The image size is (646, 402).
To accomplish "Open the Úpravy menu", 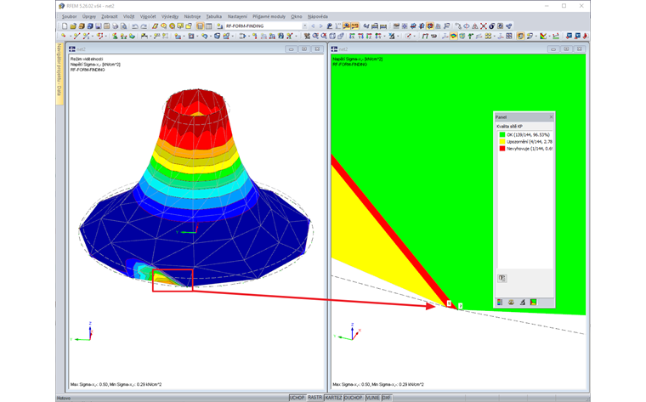I will point(89,16).
